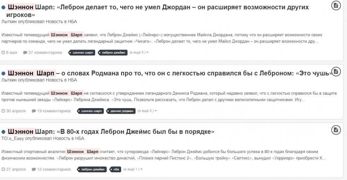
Task: Click date «6 мая»
Action: pyautogui.click(x=11, y=53)
